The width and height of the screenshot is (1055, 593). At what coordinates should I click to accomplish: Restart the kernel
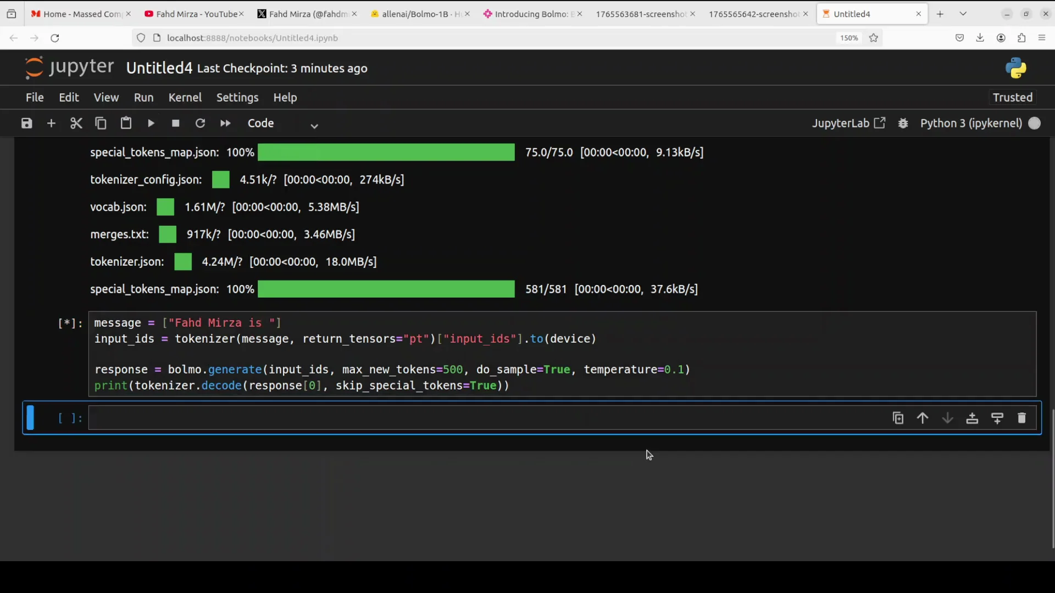coord(200,123)
